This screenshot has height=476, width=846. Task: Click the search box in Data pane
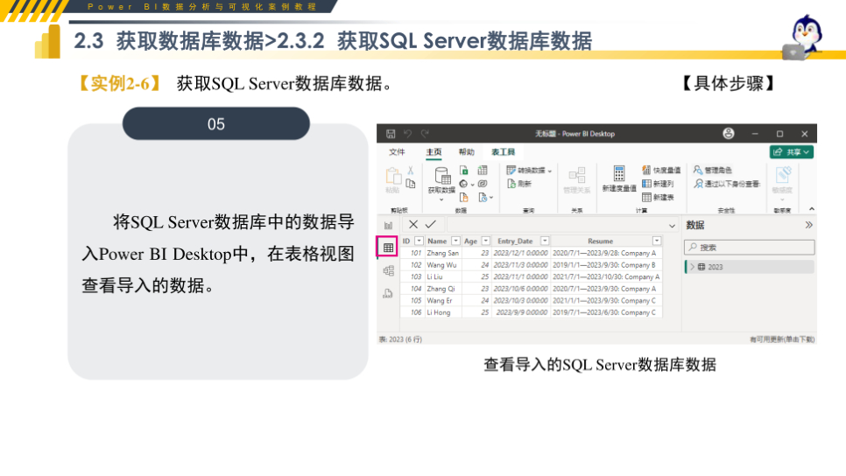point(750,248)
